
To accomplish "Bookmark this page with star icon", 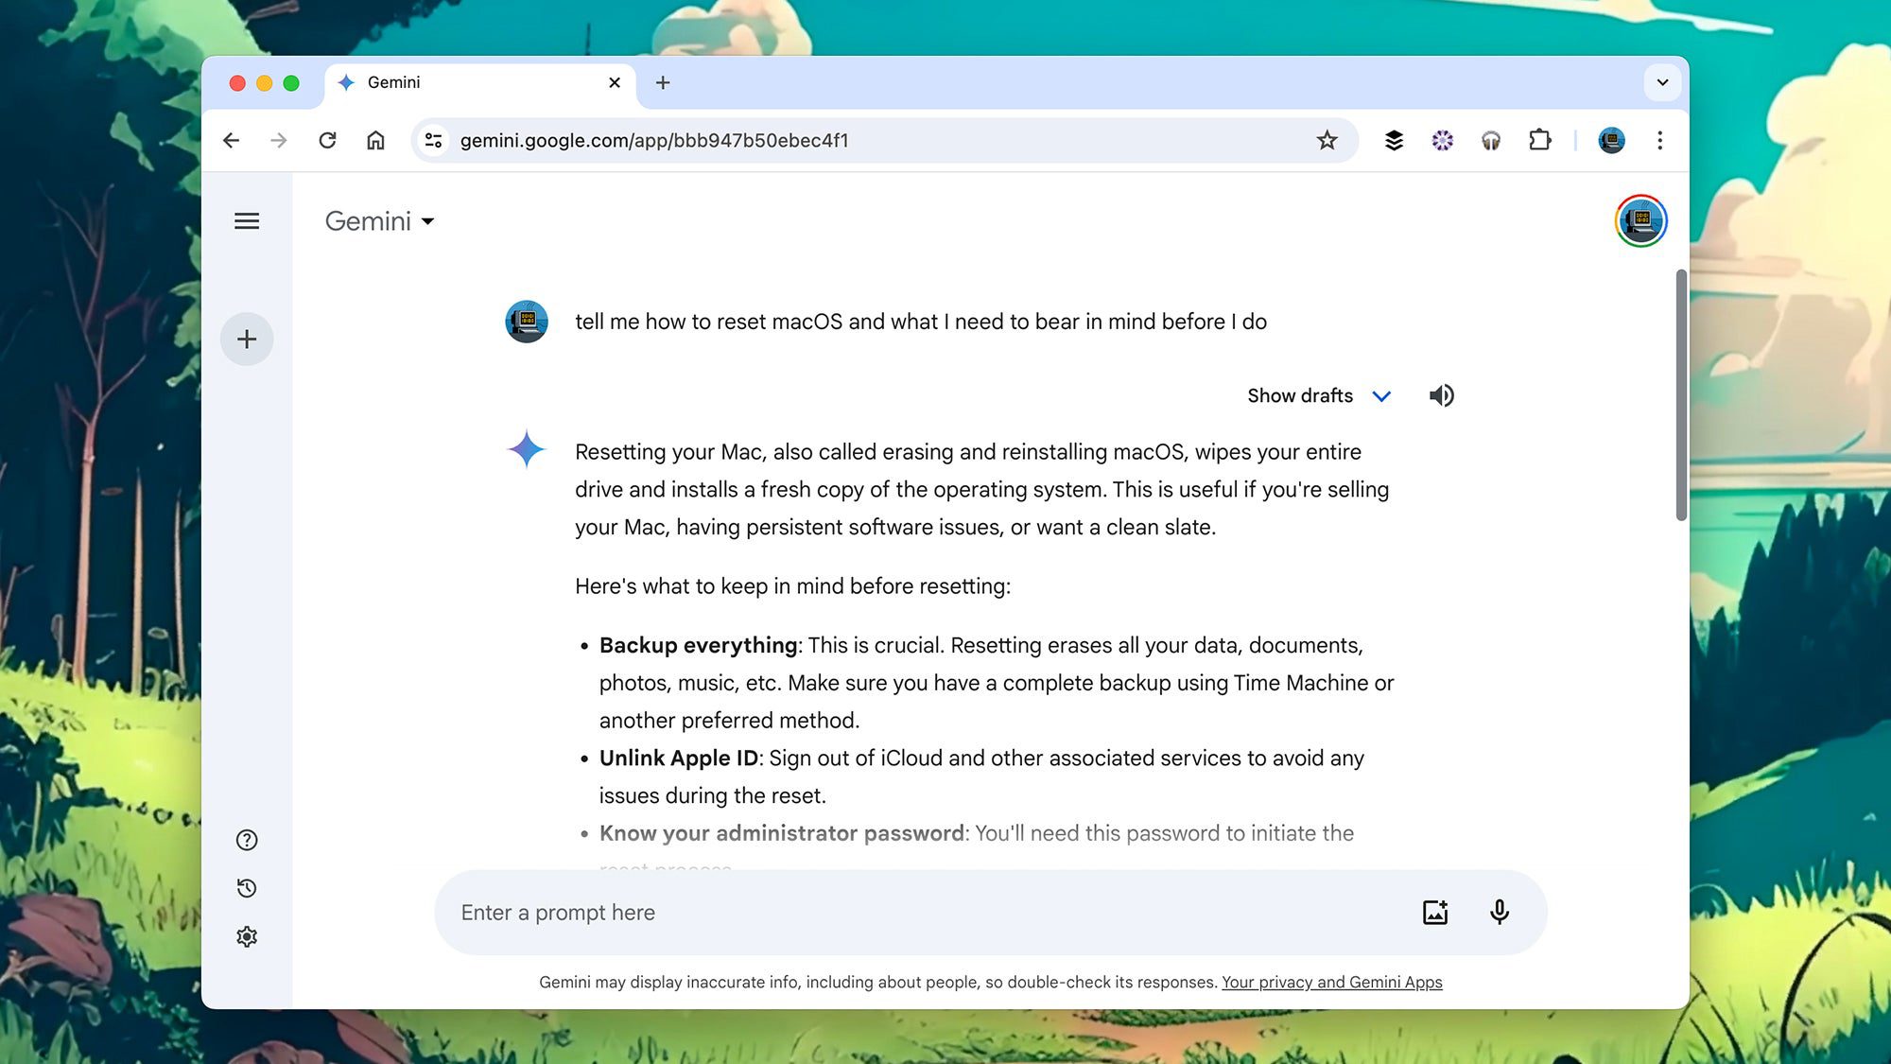I will [x=1327, y=140].
